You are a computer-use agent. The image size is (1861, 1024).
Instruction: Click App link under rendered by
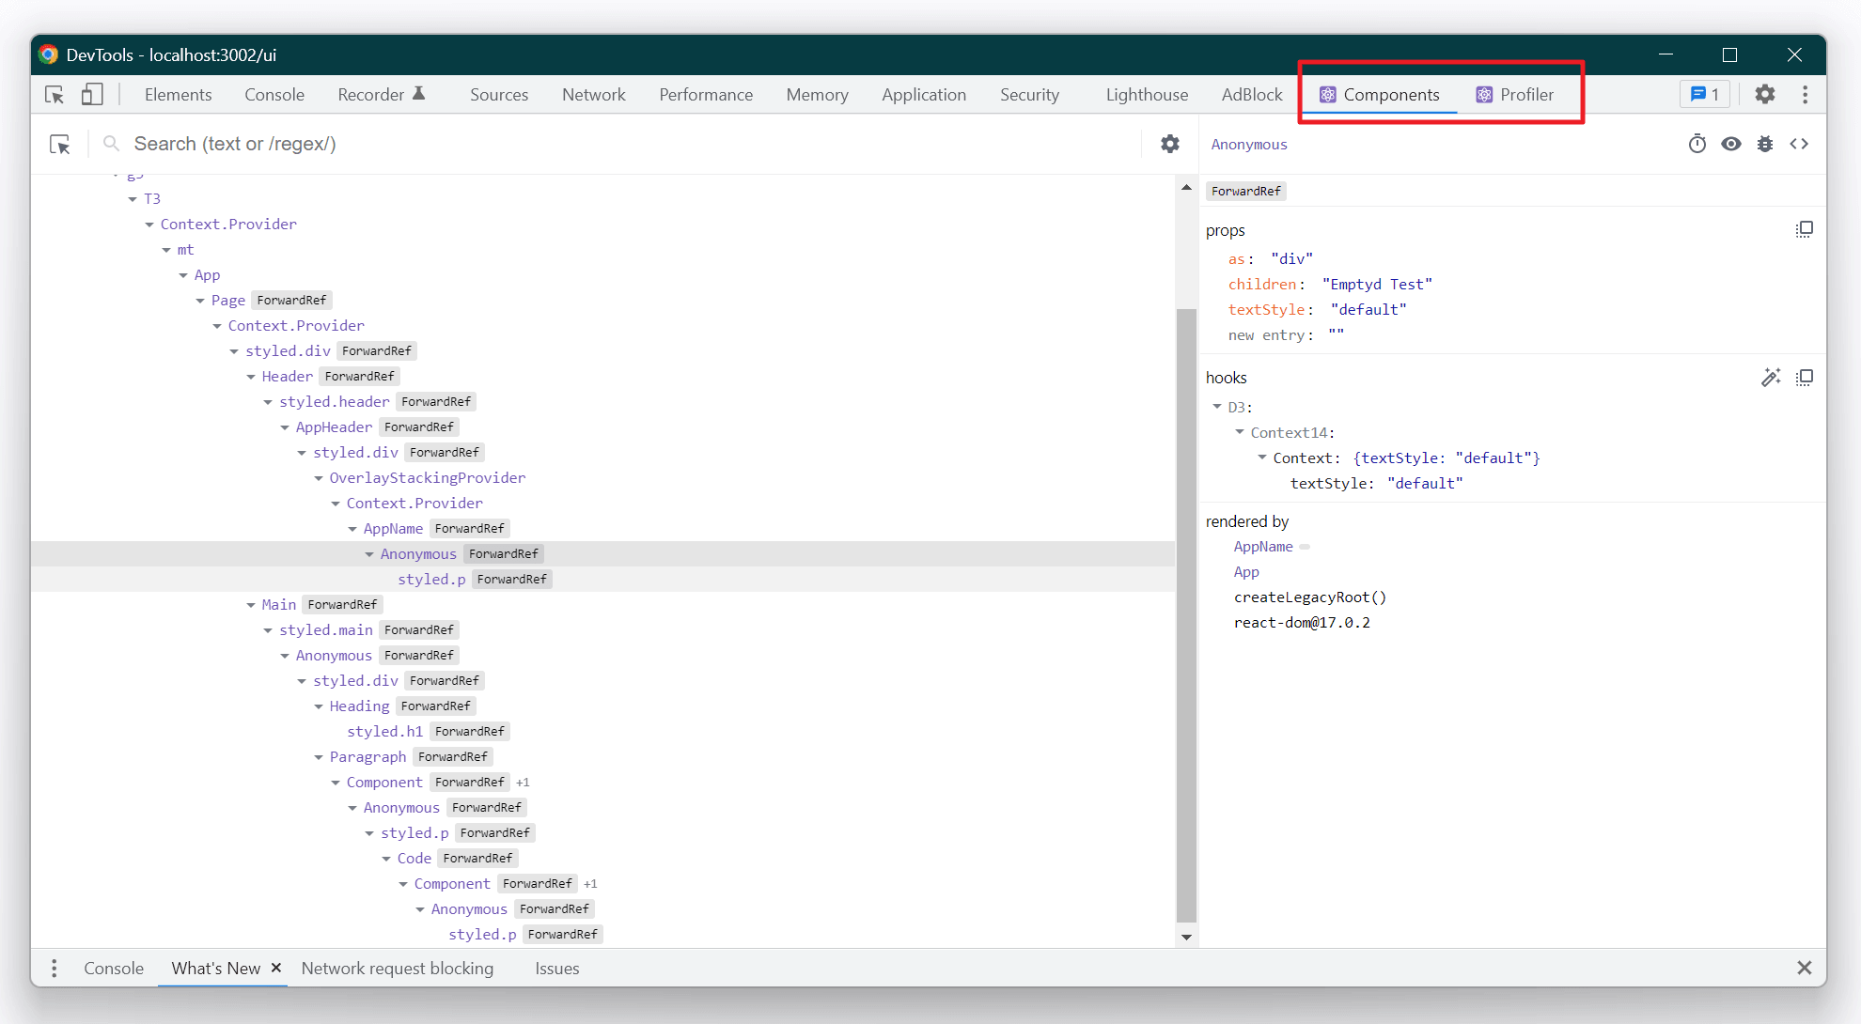pos(1246,572)
